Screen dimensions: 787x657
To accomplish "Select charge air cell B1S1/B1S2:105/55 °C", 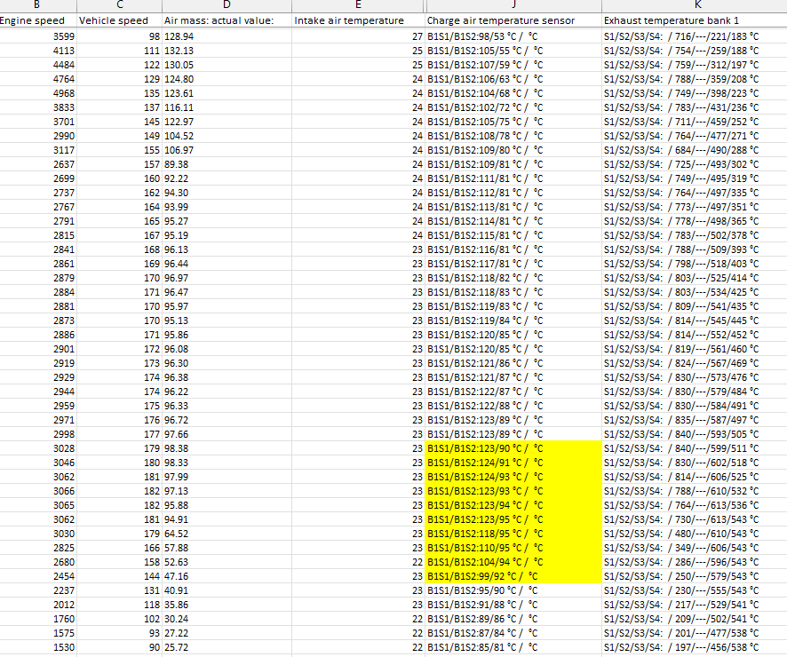I will (x=513, y=51).
